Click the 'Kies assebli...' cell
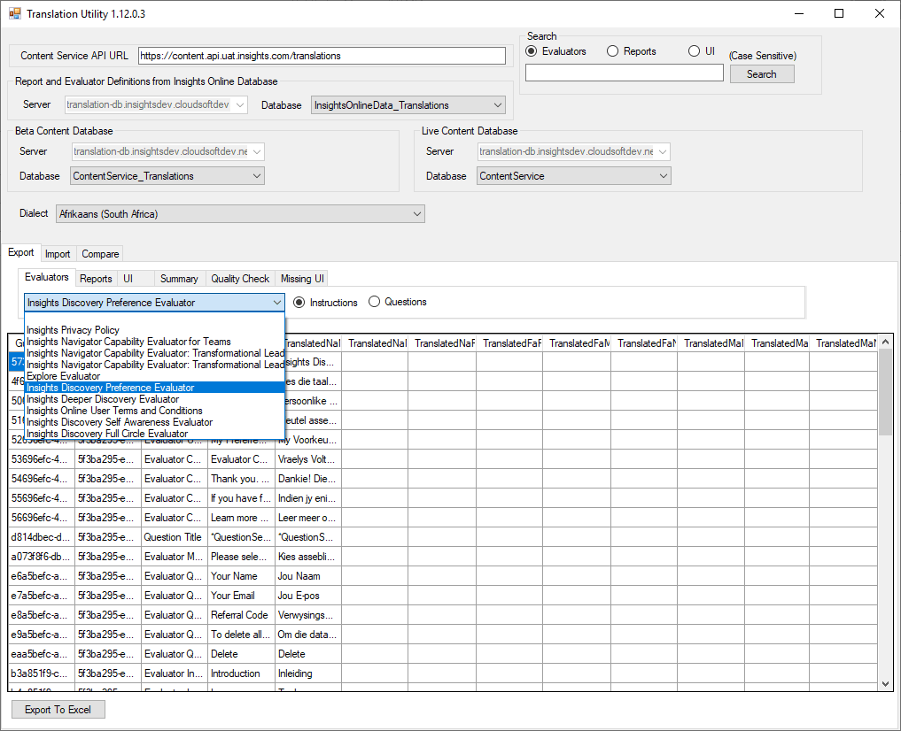 point(308,557)
